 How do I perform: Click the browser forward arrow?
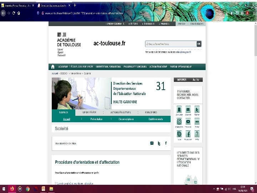point(9,13)
